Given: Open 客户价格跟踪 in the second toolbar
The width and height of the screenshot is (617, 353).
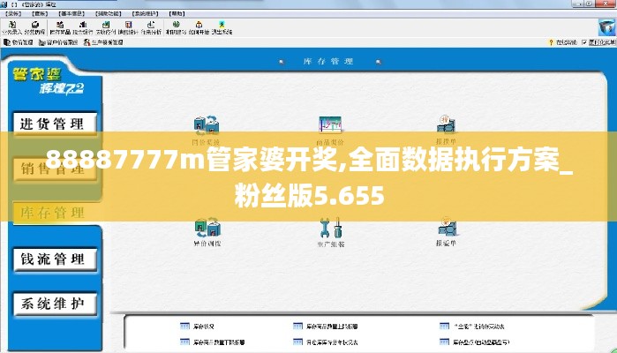Looking at the screenshot, I should (62, 41).
